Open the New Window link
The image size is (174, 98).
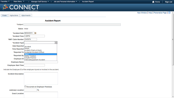coord(142,13)
